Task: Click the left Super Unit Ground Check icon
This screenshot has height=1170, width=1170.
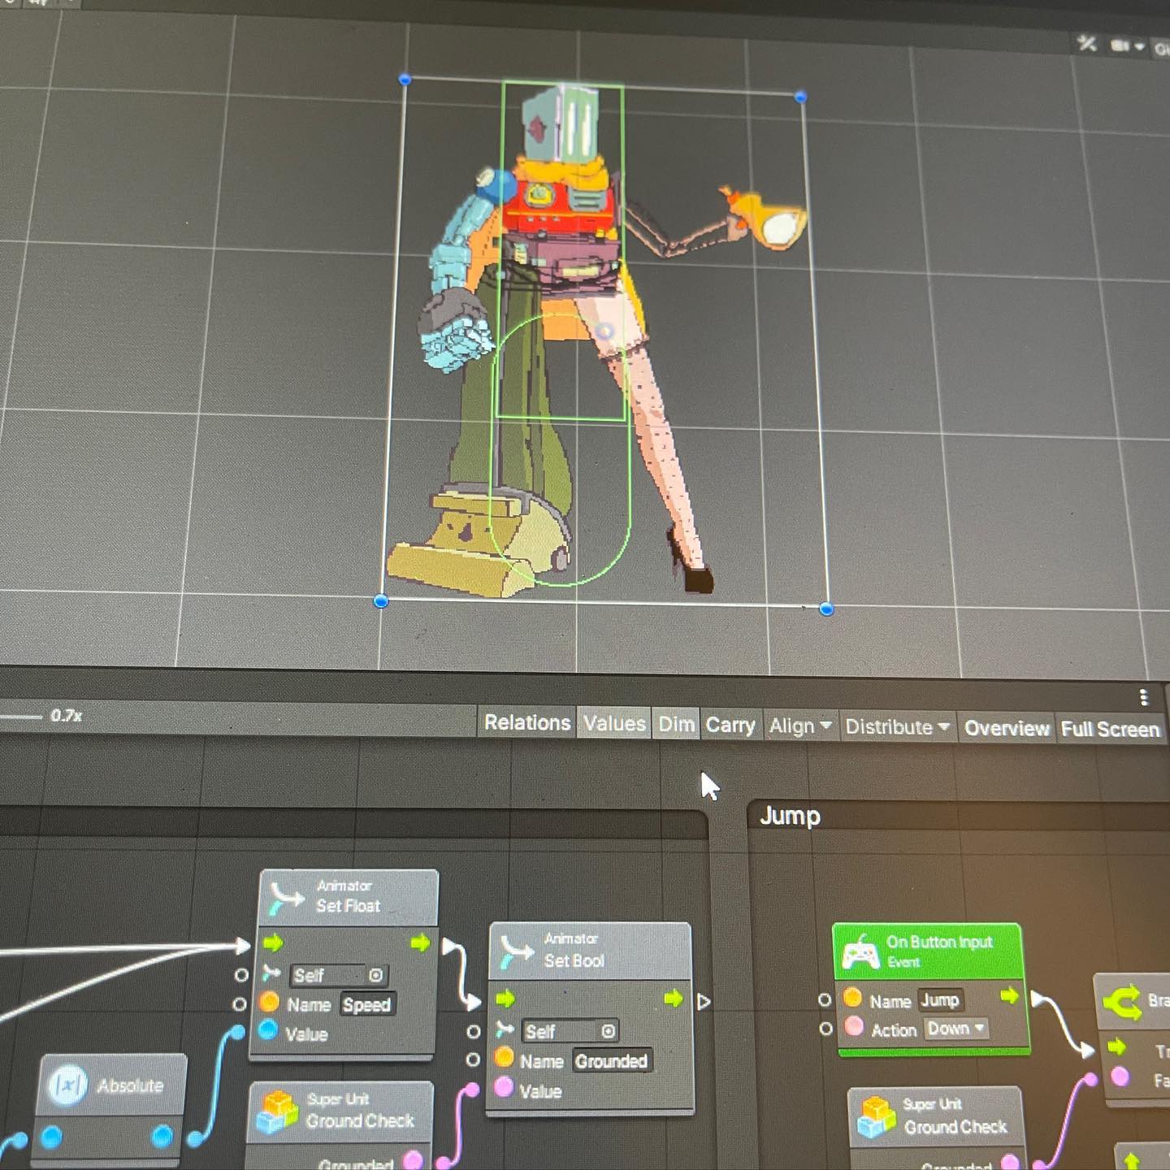Action: pyautogui.click(x=278, y=1111)
